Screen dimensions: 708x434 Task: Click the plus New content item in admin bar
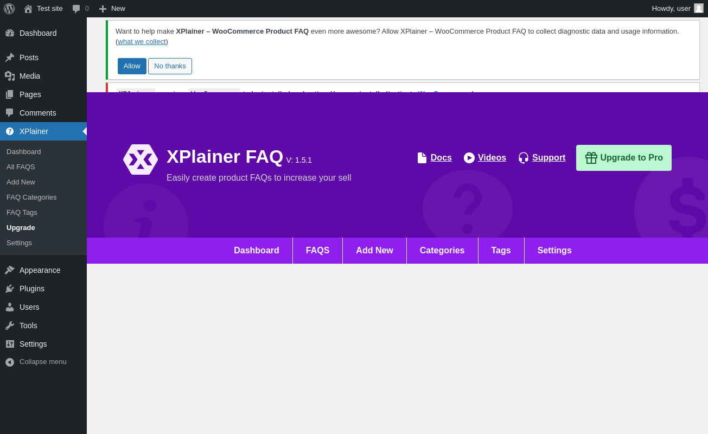point(112,9)
